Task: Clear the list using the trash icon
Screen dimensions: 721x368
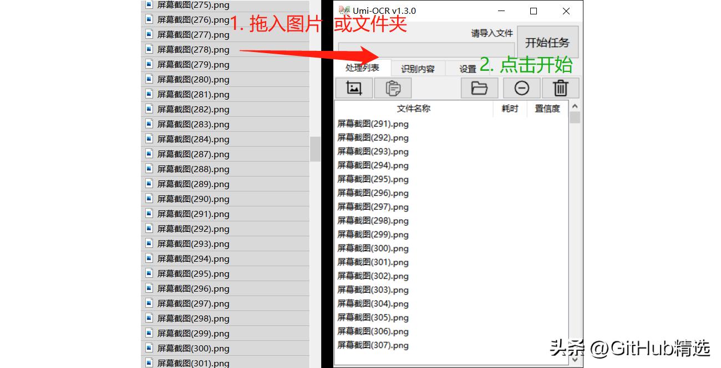Action: coord(560,87)
